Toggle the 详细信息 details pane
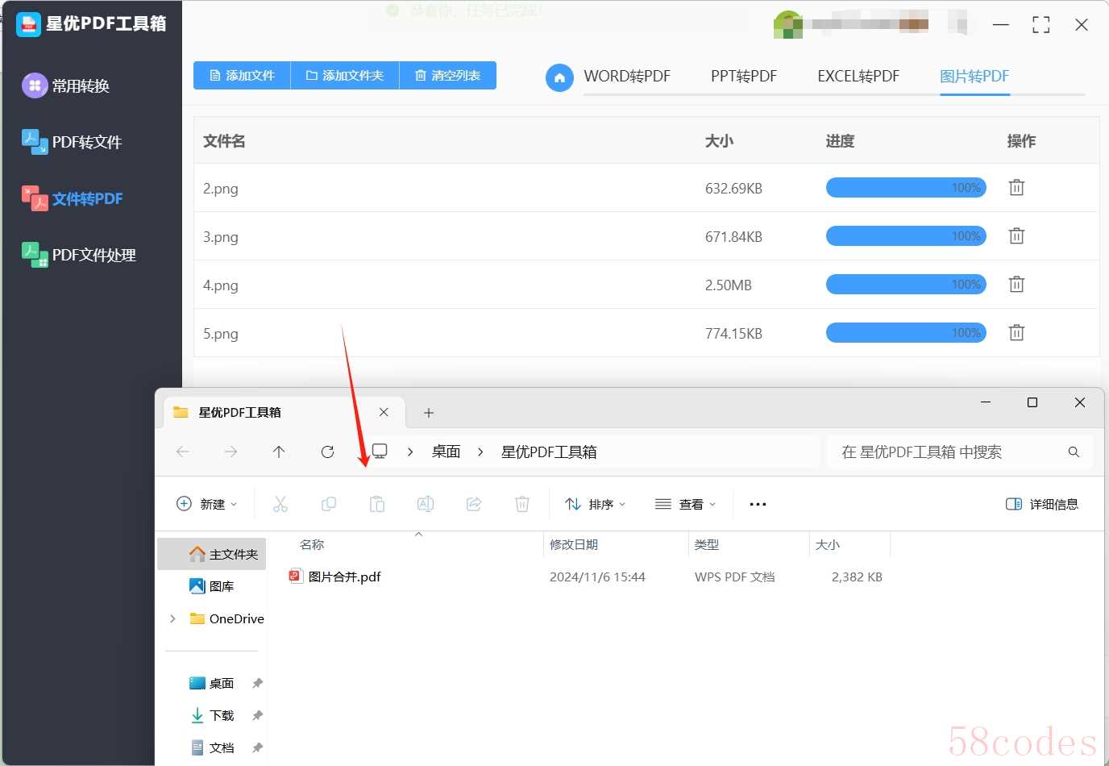 [x=1042, y=504]
